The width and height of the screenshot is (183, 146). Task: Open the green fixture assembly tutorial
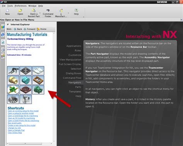pos(13,90)
